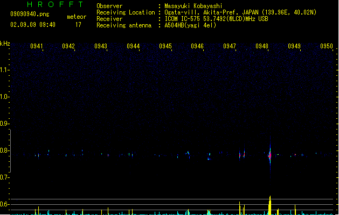This screenshot has height=215, width=339.
Task: Click the Observer label
Action: [x=109, y=6]
